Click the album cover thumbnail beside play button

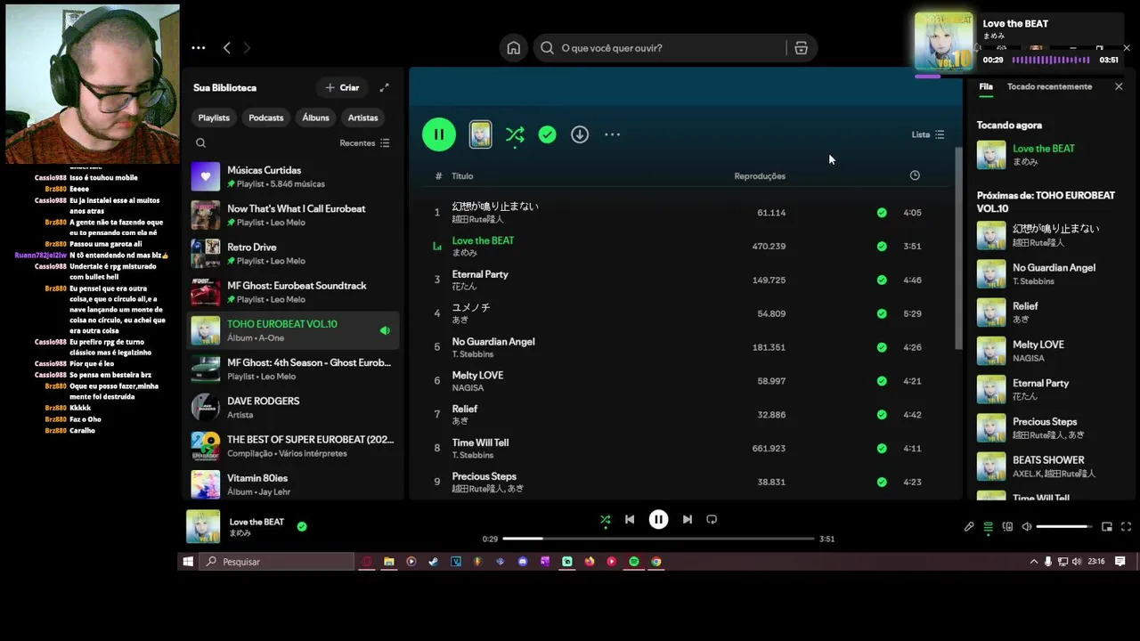pyautogui.click(x=480, y=134)
